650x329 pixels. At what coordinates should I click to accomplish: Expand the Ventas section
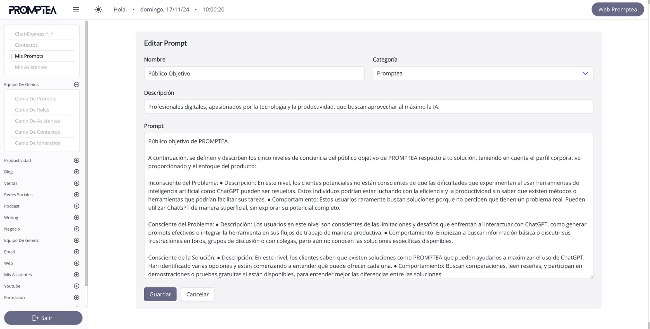77,183
